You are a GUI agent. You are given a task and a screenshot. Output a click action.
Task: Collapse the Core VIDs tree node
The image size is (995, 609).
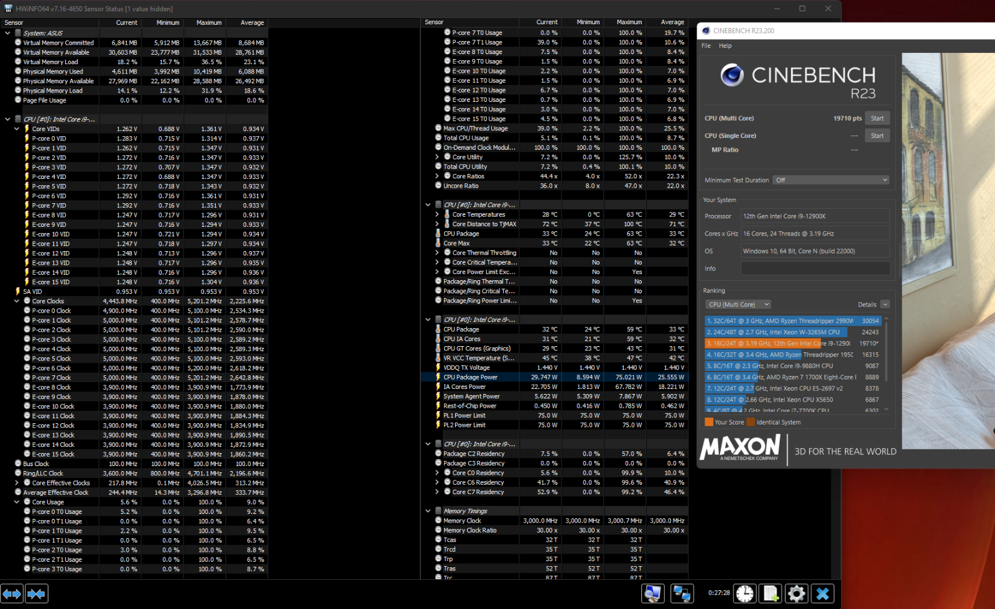(17, 129)
